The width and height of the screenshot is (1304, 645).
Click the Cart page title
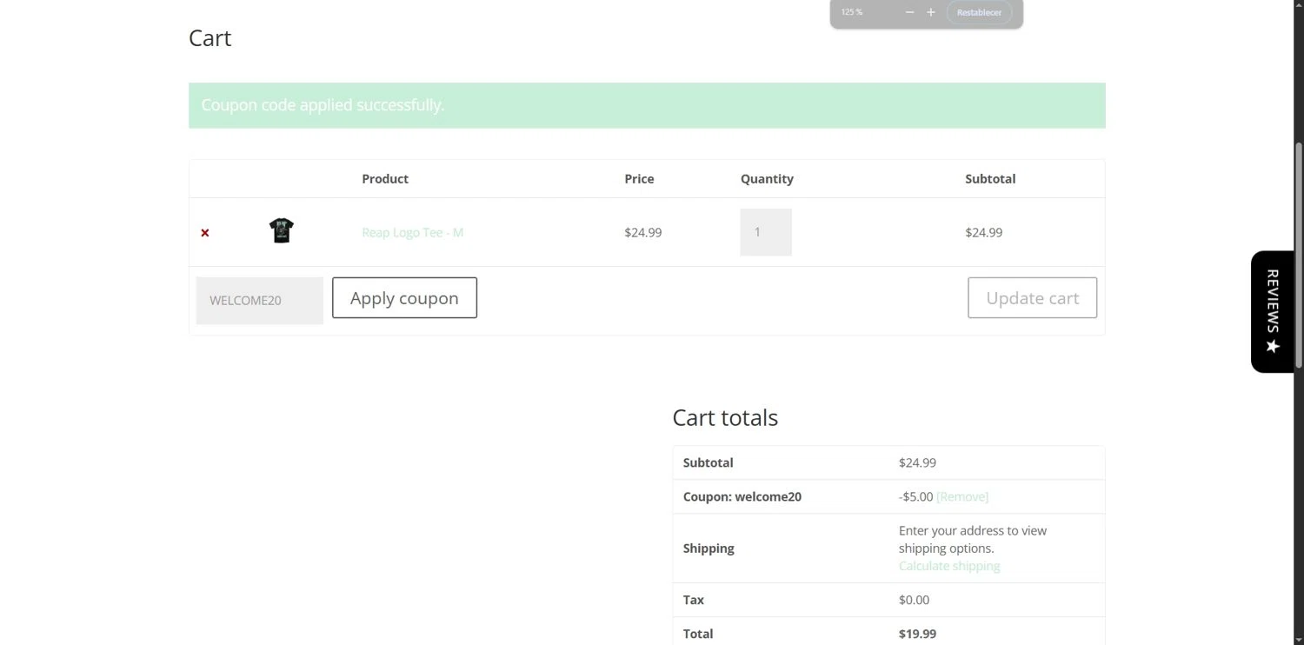tap(210, 38)
